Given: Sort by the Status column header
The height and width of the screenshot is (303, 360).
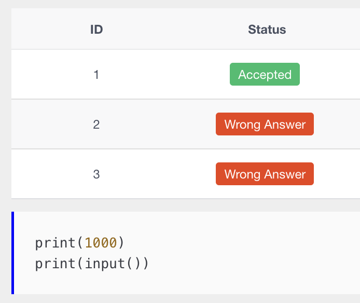Looking at the screenshot, I should click(x=267, y=30).
